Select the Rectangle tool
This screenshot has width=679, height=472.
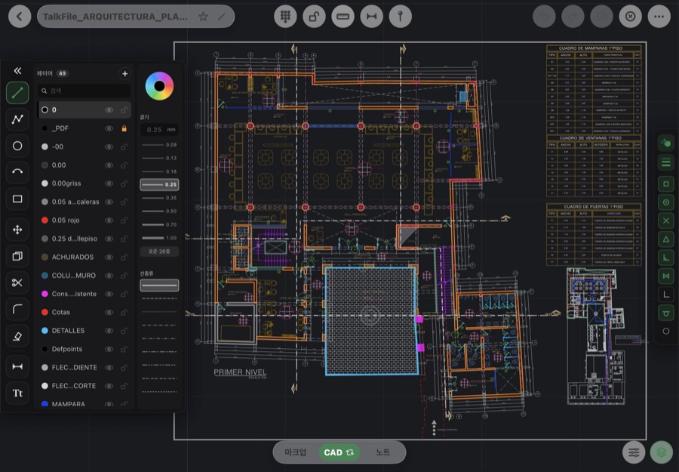[x=17, y=199]
